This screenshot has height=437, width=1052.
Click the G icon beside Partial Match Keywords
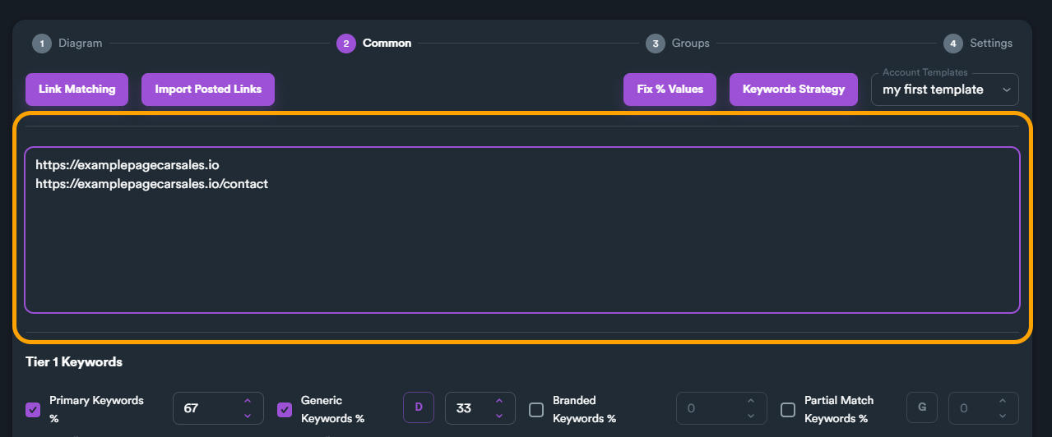coord(922,408)
